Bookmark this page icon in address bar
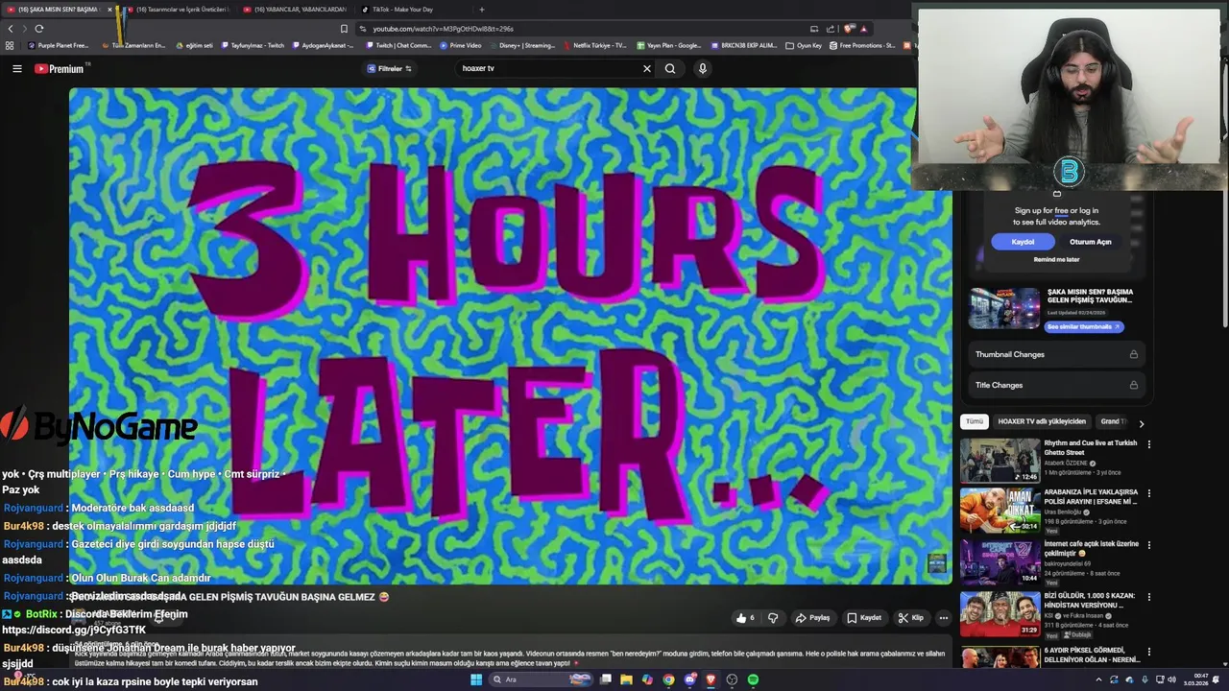Image resolution: width=1229 pixels, height=691 pixels. click(344, 29)
